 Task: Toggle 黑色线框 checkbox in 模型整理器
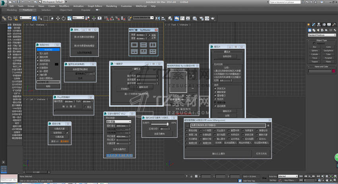[186, 130]
